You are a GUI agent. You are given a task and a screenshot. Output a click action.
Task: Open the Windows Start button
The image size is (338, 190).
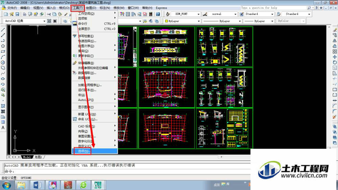6,185
